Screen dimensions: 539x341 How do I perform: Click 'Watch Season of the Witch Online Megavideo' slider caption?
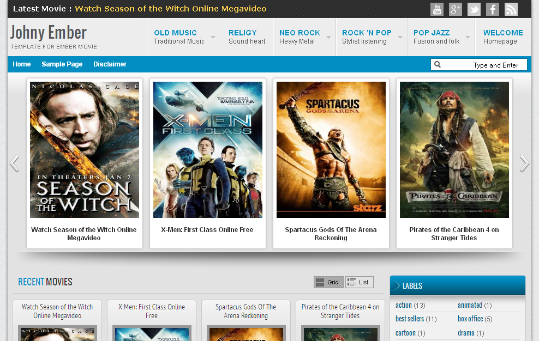pyautogui.click(x=84, y=234)
